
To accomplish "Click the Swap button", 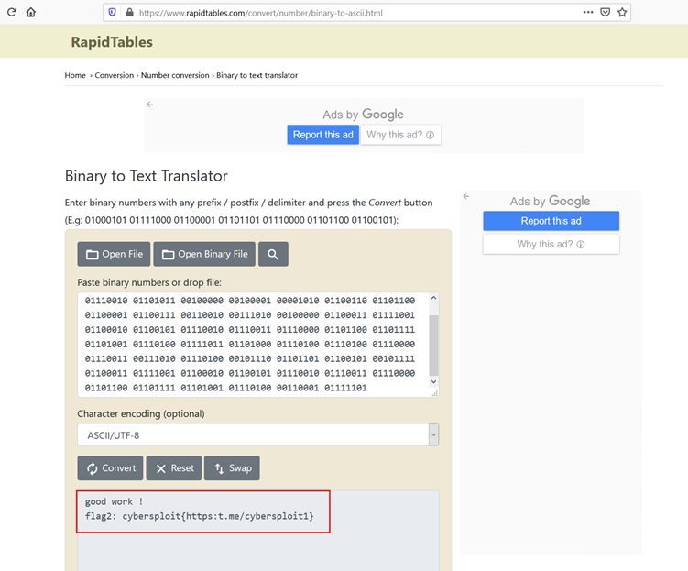I will pos(232,468).
